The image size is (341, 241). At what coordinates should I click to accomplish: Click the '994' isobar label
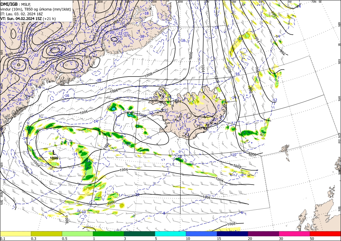click(257, 40)
